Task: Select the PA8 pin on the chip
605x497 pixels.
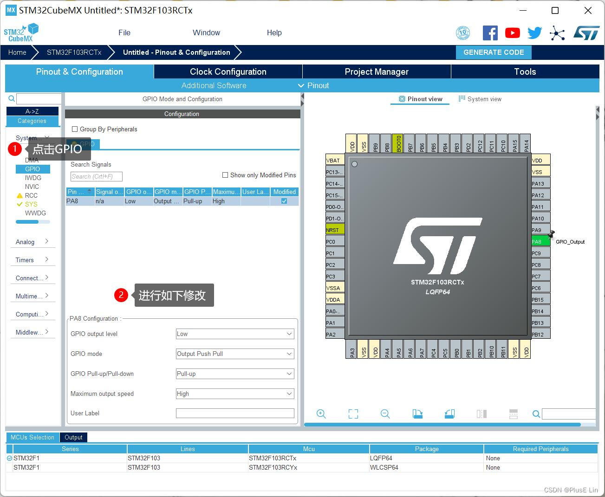Action: click(541, 241)
